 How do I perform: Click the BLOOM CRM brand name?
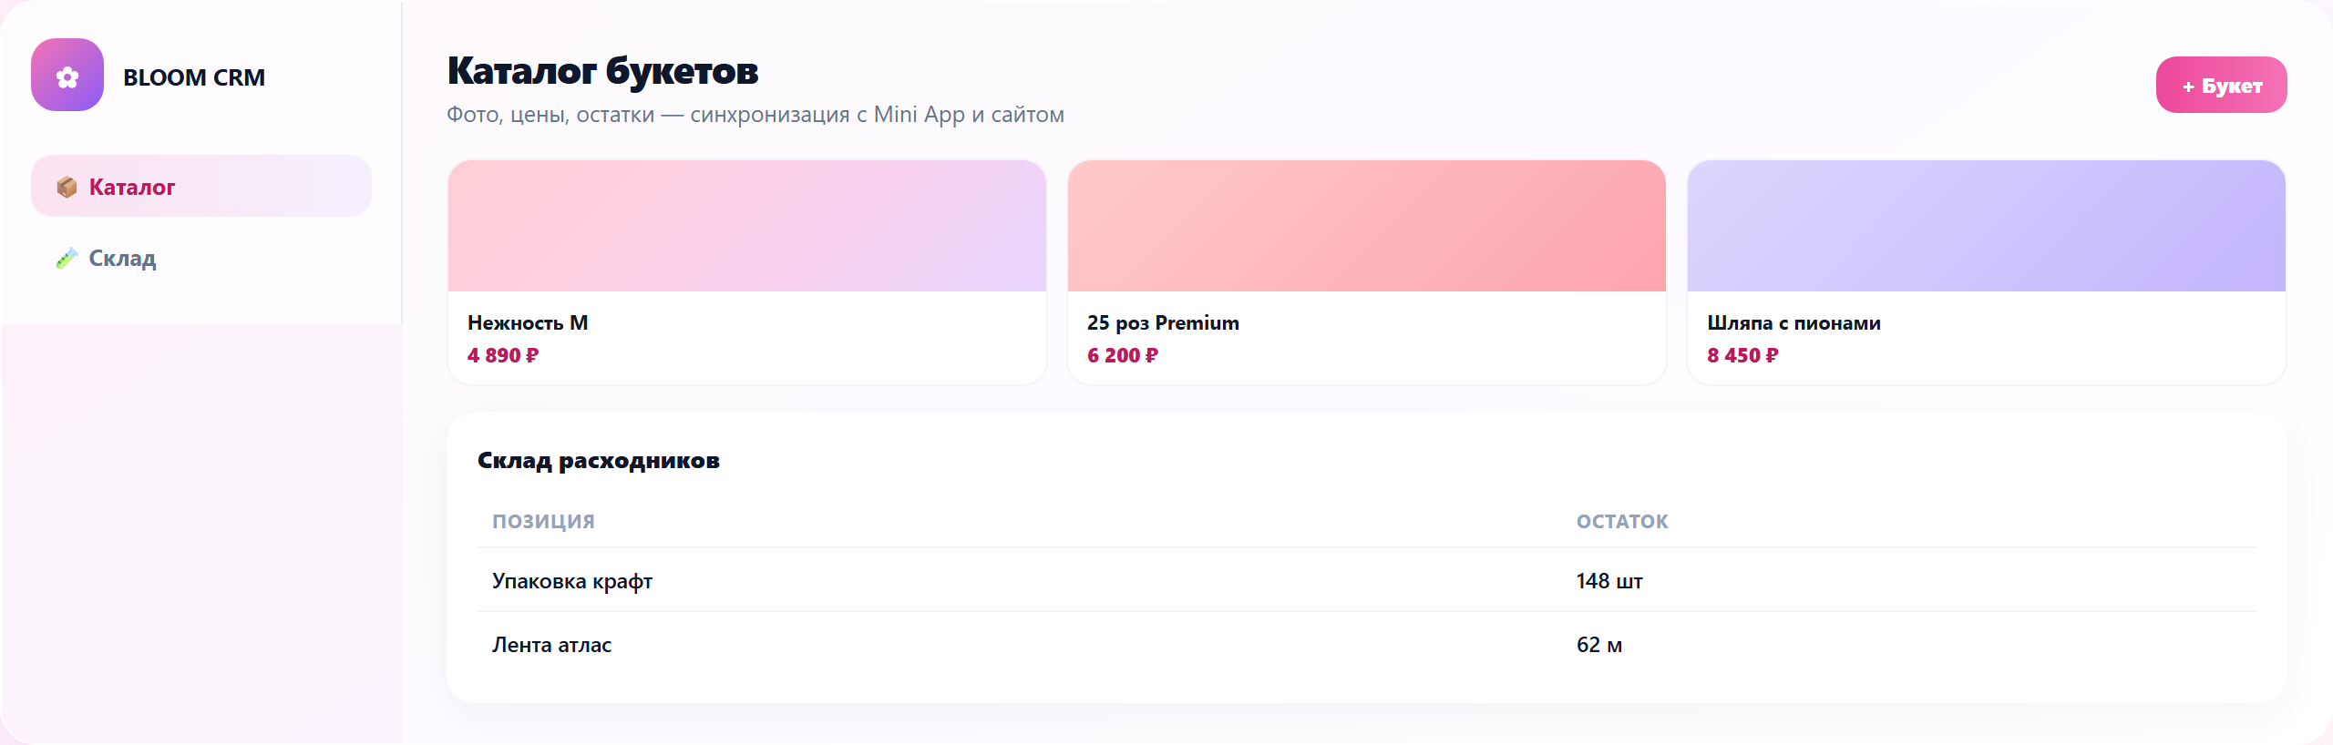[x=194, y=77]
